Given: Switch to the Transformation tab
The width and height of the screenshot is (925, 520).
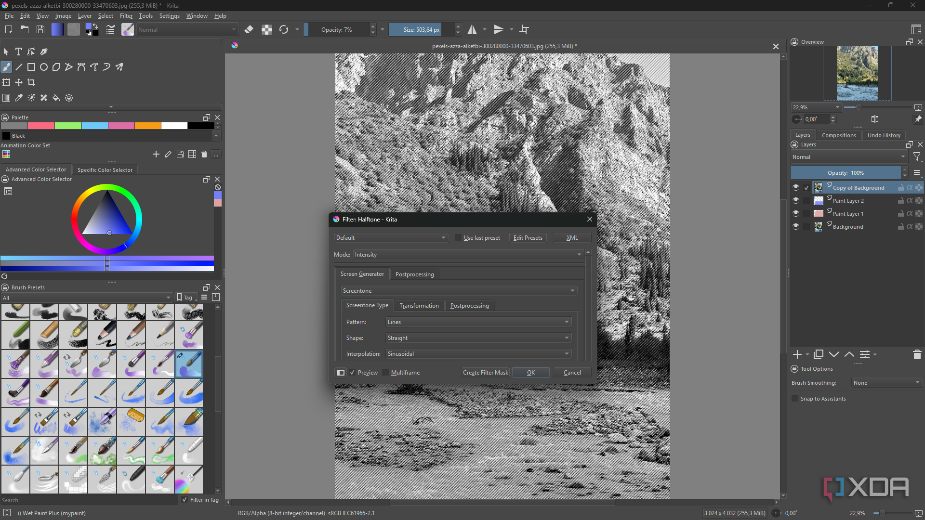Looking at the screenshot, I should 419,306.
